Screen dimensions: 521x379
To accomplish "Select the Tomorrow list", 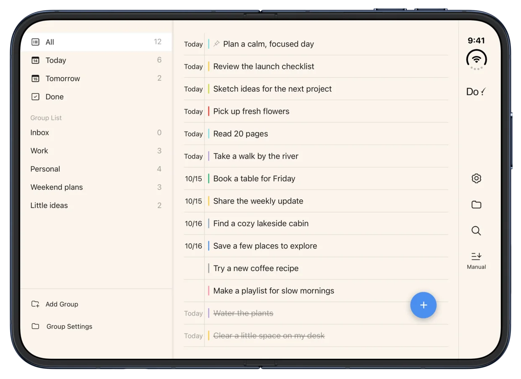I will pyautogui.click(x=96, y=78).
